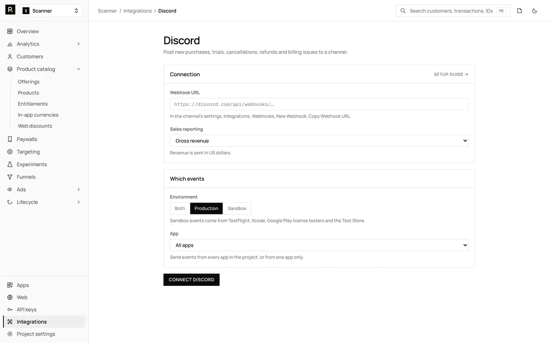The height and width of the screenshot is (343, 550).
Task: Click the Lifecycle icon
Action: pos(10,202)
